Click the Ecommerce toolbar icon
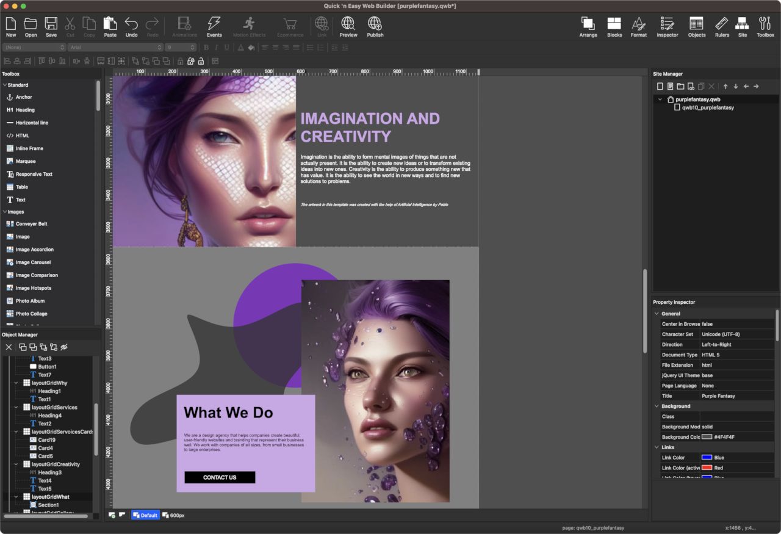The image size is (781, 534). pos(290,24)
